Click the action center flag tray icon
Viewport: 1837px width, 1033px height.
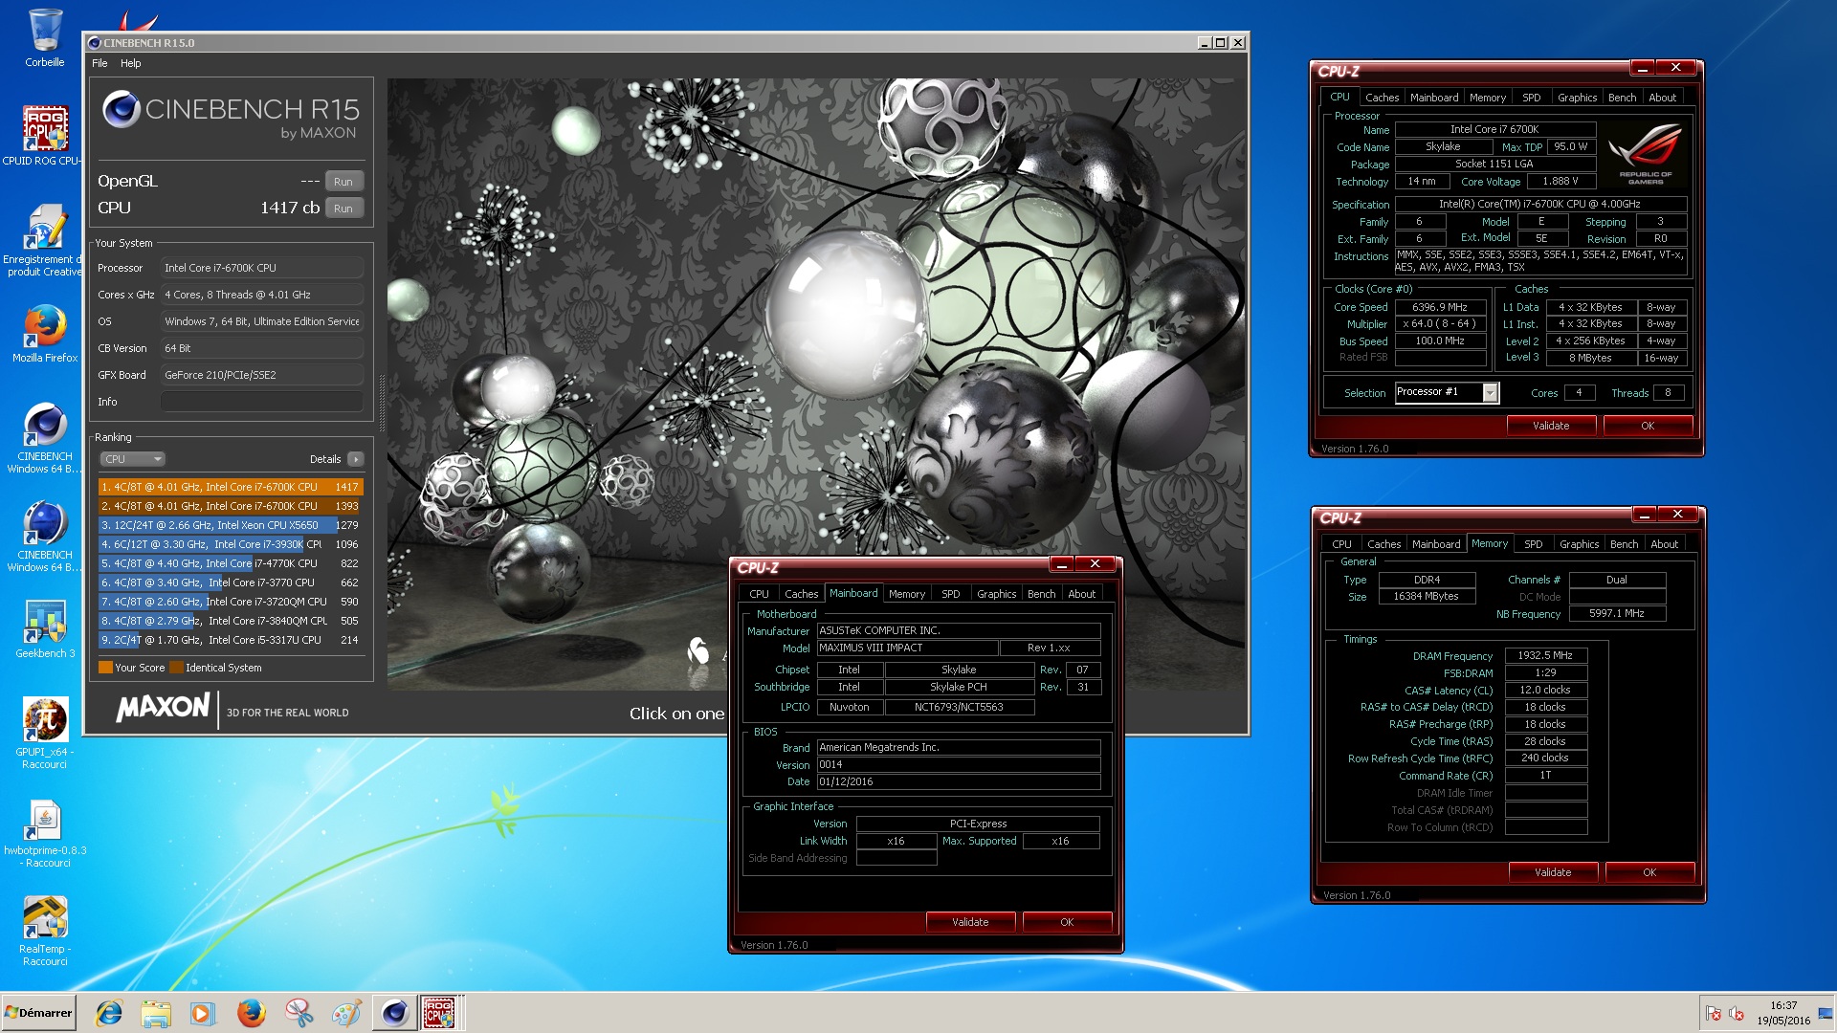pyautogui.click(x=1714, y=1014)
